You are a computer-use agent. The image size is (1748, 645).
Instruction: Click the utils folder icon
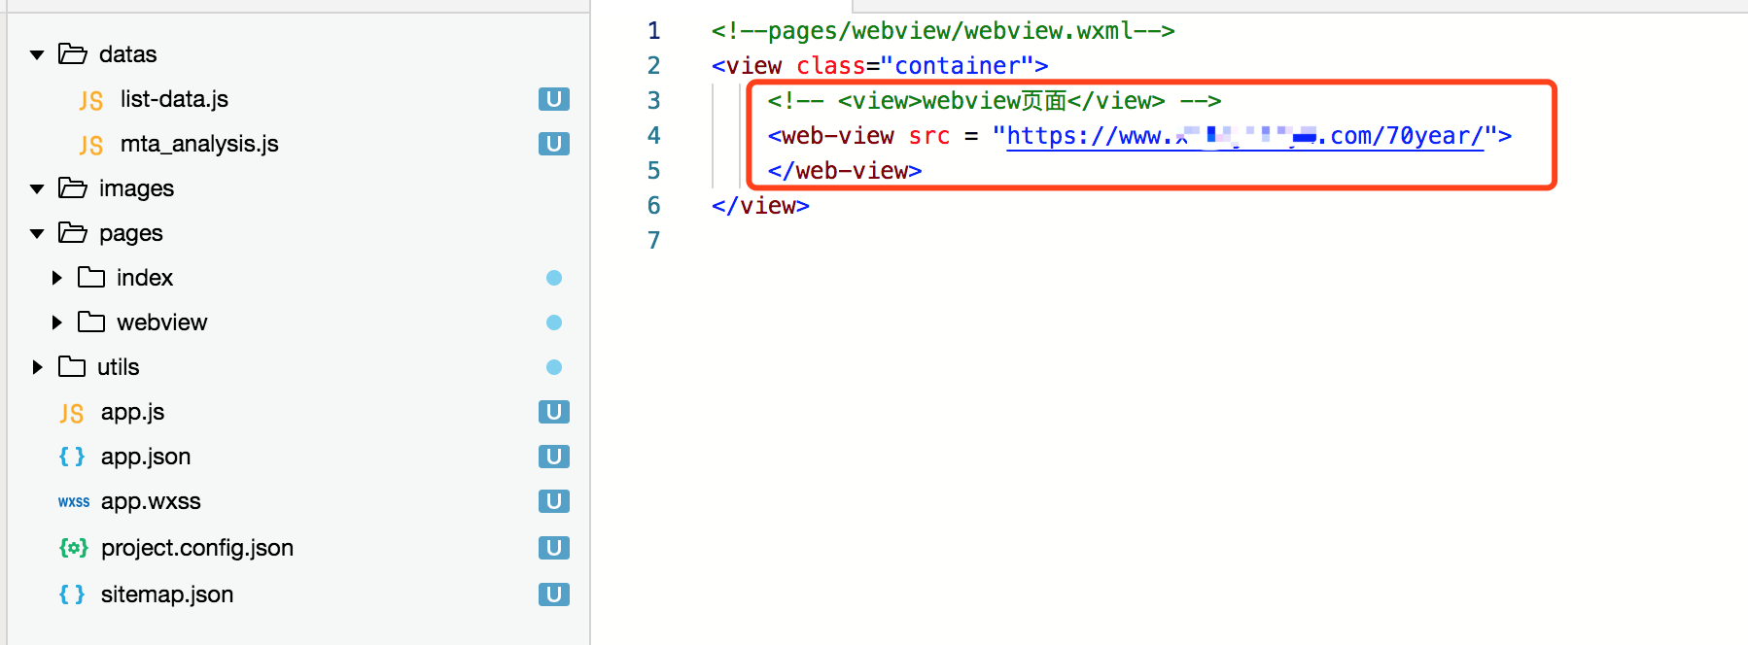[x=72, y=366]
